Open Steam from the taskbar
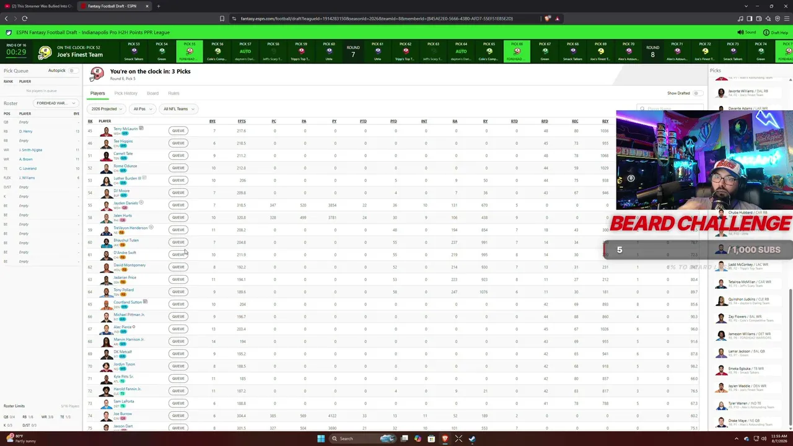Screen dimensions: 793x446 coord(472,439)
